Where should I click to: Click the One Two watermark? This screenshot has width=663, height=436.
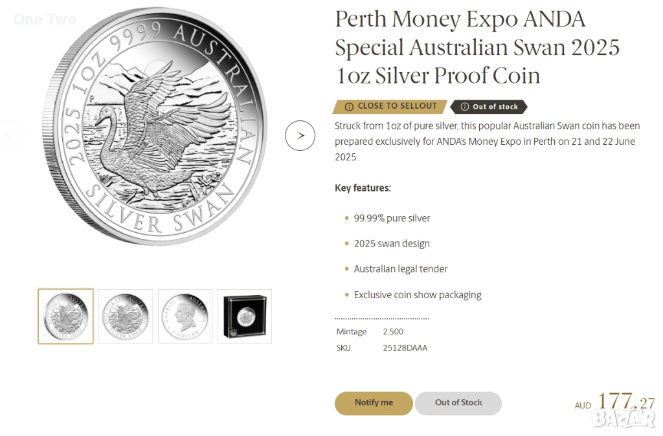pyautogui.click(x=44, y=20)
